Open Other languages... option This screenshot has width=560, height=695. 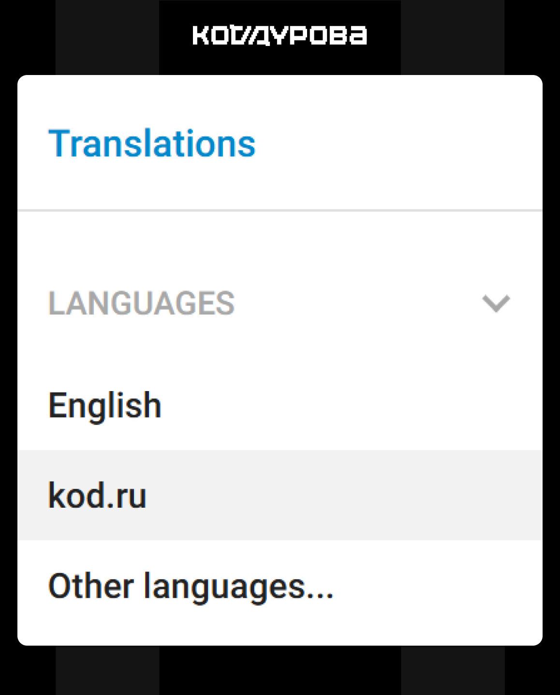click(191, 586)
